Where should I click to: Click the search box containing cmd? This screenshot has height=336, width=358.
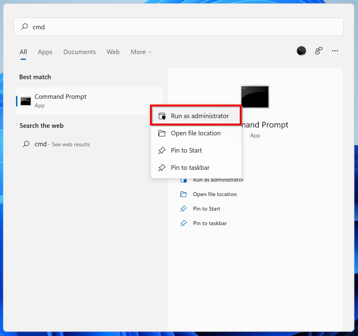pyautogui.click(x=178, y=27)
